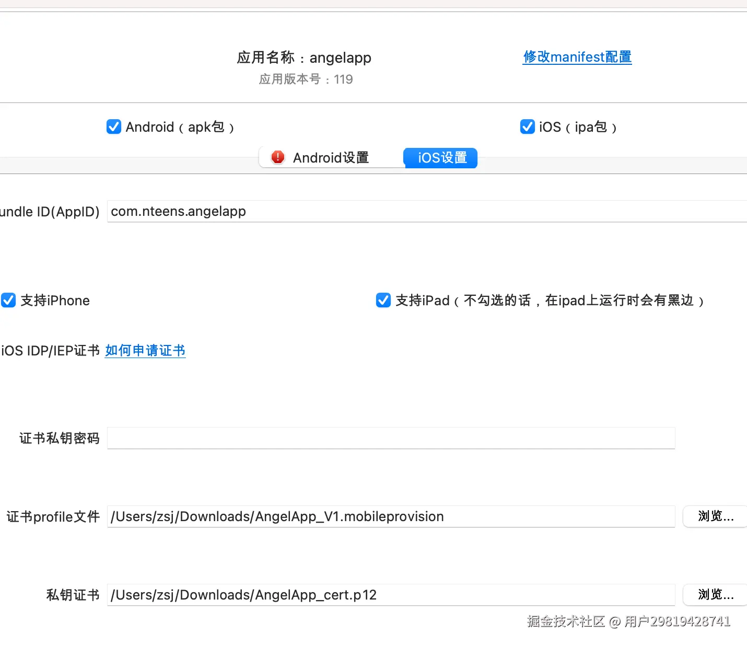Open the 修改manifest配置 link
Screen dimensions: 747x645
click(x=577, y=57)
